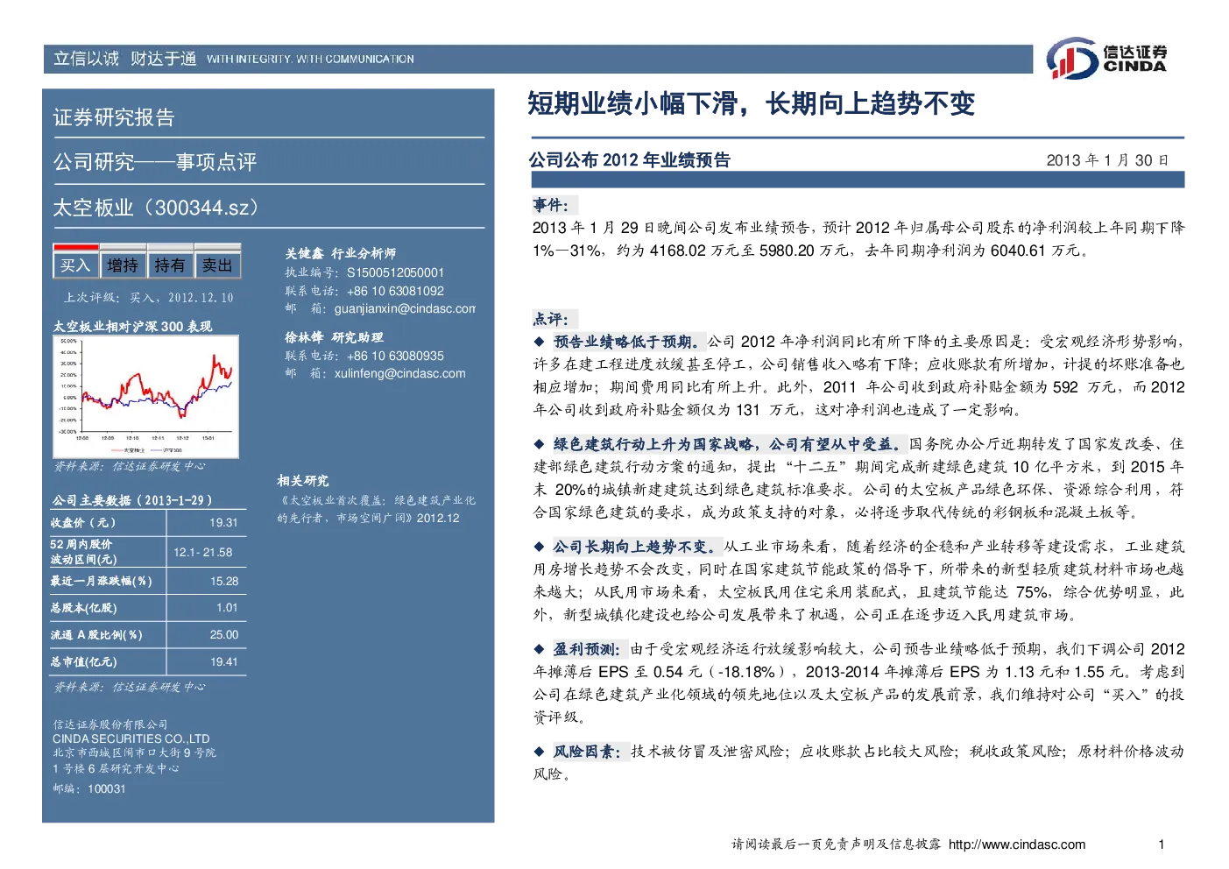Viewport: 1229px width, 869px height.
Task: Click the 相关研究 heading
Action: click(x=303, y=481)
